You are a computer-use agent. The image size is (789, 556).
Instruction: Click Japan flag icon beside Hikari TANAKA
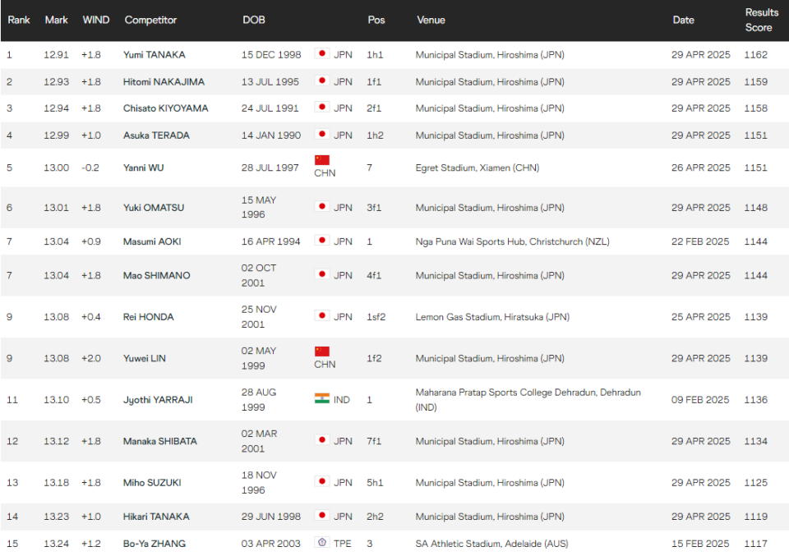coord(322,517)
